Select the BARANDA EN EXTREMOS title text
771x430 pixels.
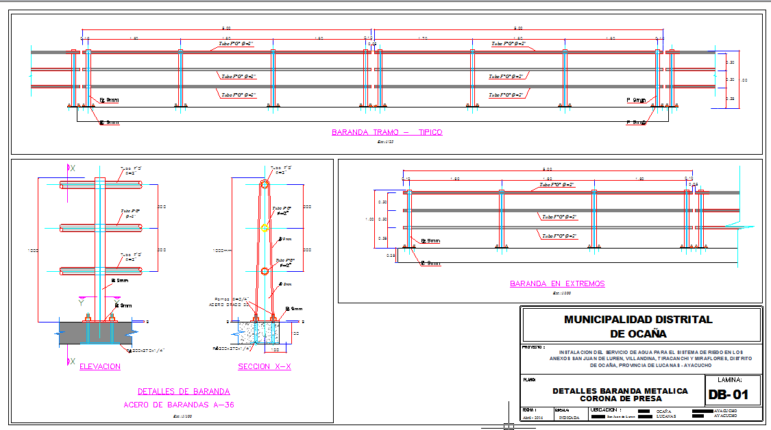tap(557, 283)
